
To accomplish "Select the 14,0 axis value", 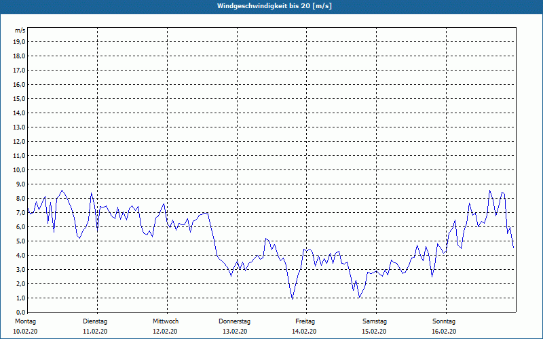I will (19, 113).
